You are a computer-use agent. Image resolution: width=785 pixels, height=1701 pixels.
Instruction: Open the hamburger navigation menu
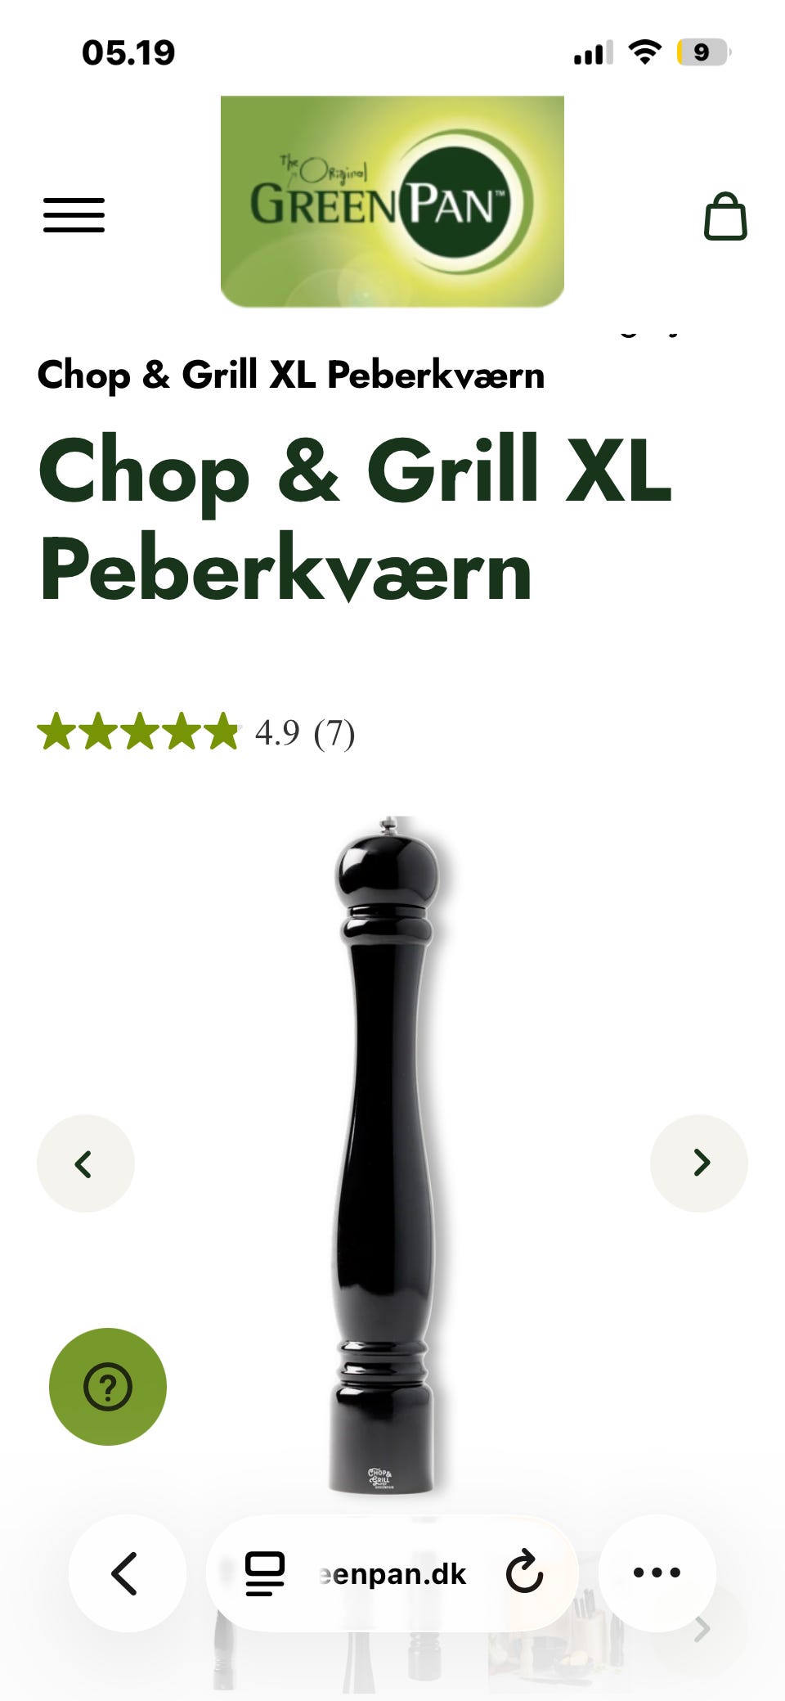[74, 215]
